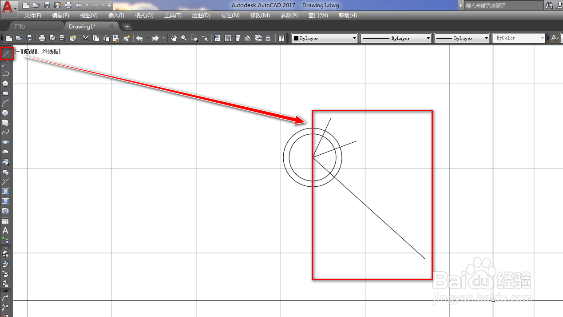Add a new drawing tab

pos(127,27)
